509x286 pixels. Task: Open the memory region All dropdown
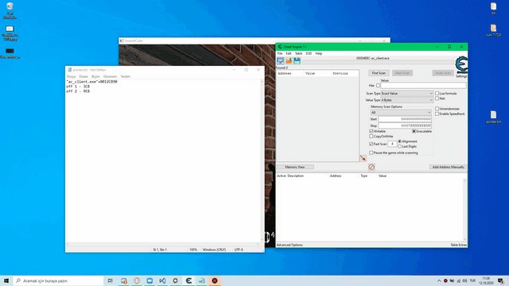coord(401,113)
